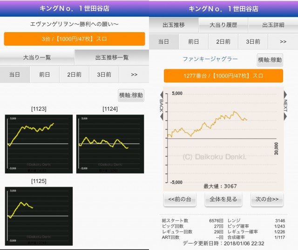Click the ファンキージャグラー machine name link
The image size is (298, 250).
(210, 59)
